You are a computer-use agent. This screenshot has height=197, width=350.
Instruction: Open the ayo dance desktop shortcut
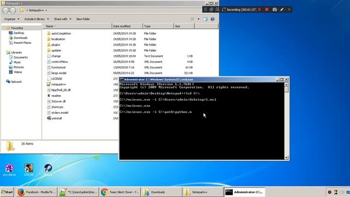[x=9, y=170]
